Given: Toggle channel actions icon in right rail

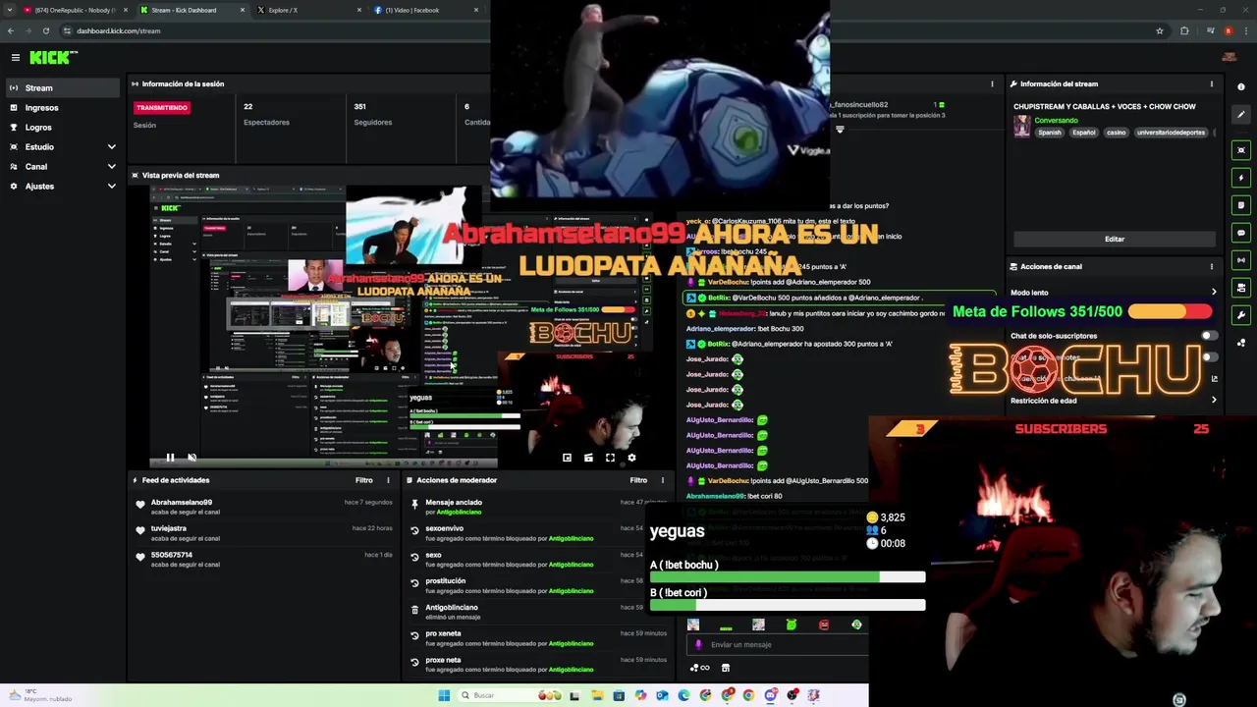Looking at the screenshot, I should pyautogui.click(x=1242, y=288).
